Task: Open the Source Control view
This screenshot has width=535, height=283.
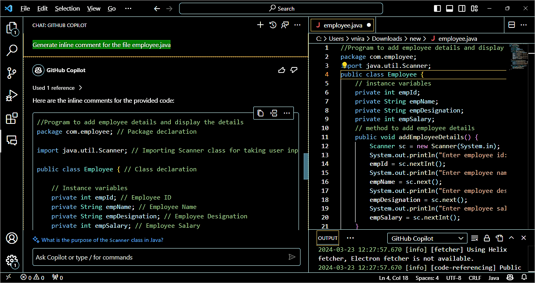Action: (12, 73)
